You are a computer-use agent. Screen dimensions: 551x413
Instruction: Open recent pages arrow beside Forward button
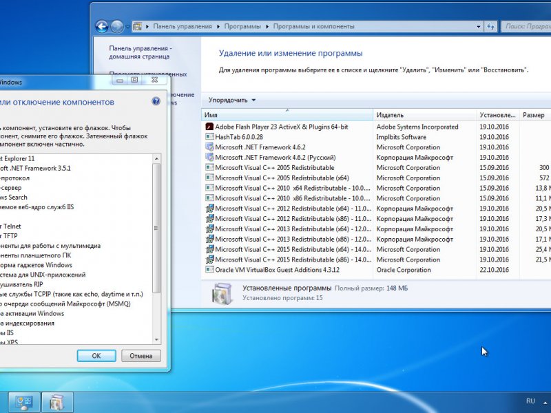pos(127,26)
